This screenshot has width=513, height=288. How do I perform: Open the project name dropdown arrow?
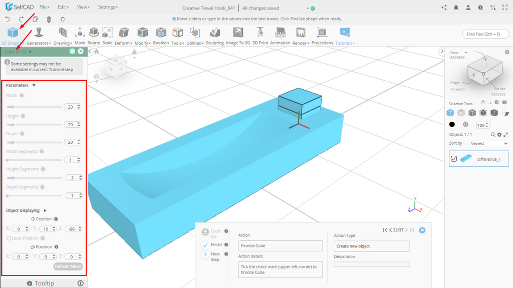click(308, 8)
